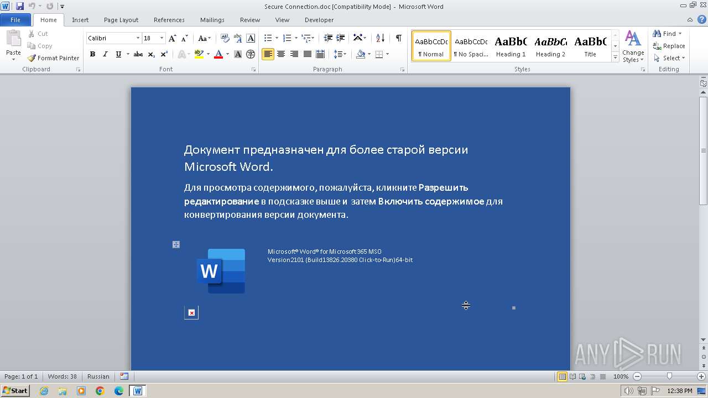
Task: Click the 100% zoom level
Action: 621,376
